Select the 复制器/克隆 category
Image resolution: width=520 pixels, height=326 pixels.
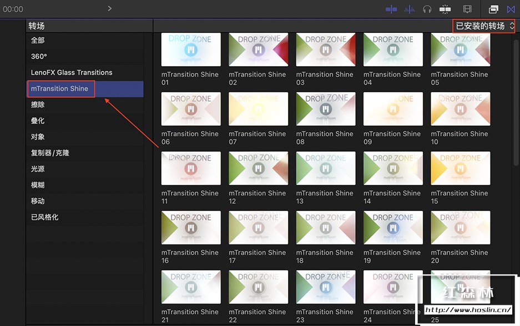(85, 153)
